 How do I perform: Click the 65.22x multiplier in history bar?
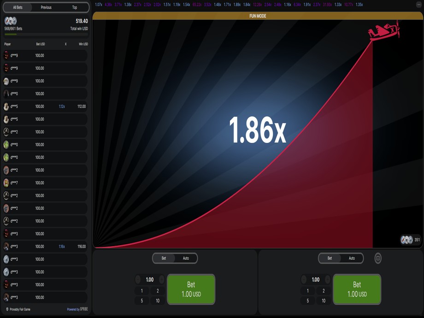197,5
